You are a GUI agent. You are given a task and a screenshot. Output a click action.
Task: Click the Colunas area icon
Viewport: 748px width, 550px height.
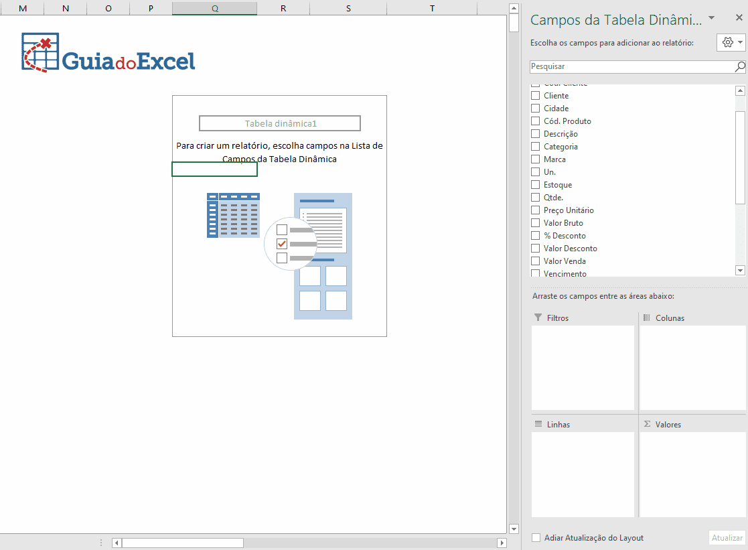pyautogui.click(x=647, y=318)
